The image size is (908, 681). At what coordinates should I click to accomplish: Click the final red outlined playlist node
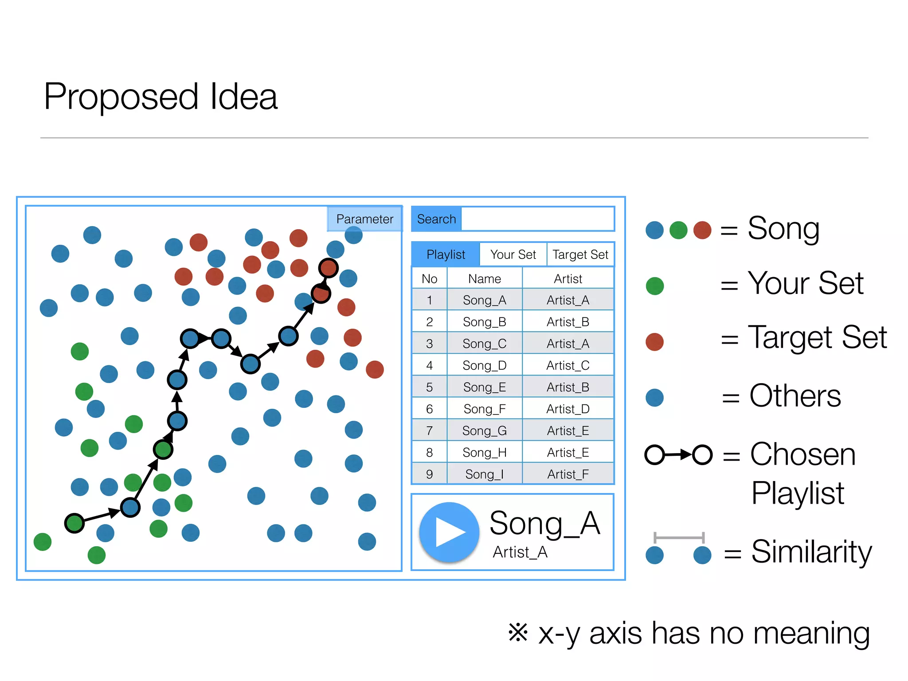pyautogui.click(x=329, y=267)
